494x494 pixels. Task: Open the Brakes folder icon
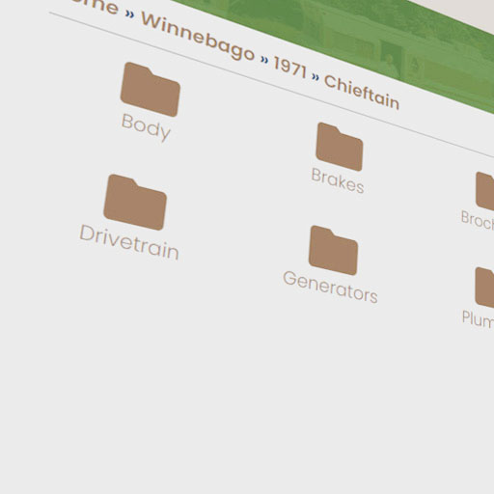340,147
